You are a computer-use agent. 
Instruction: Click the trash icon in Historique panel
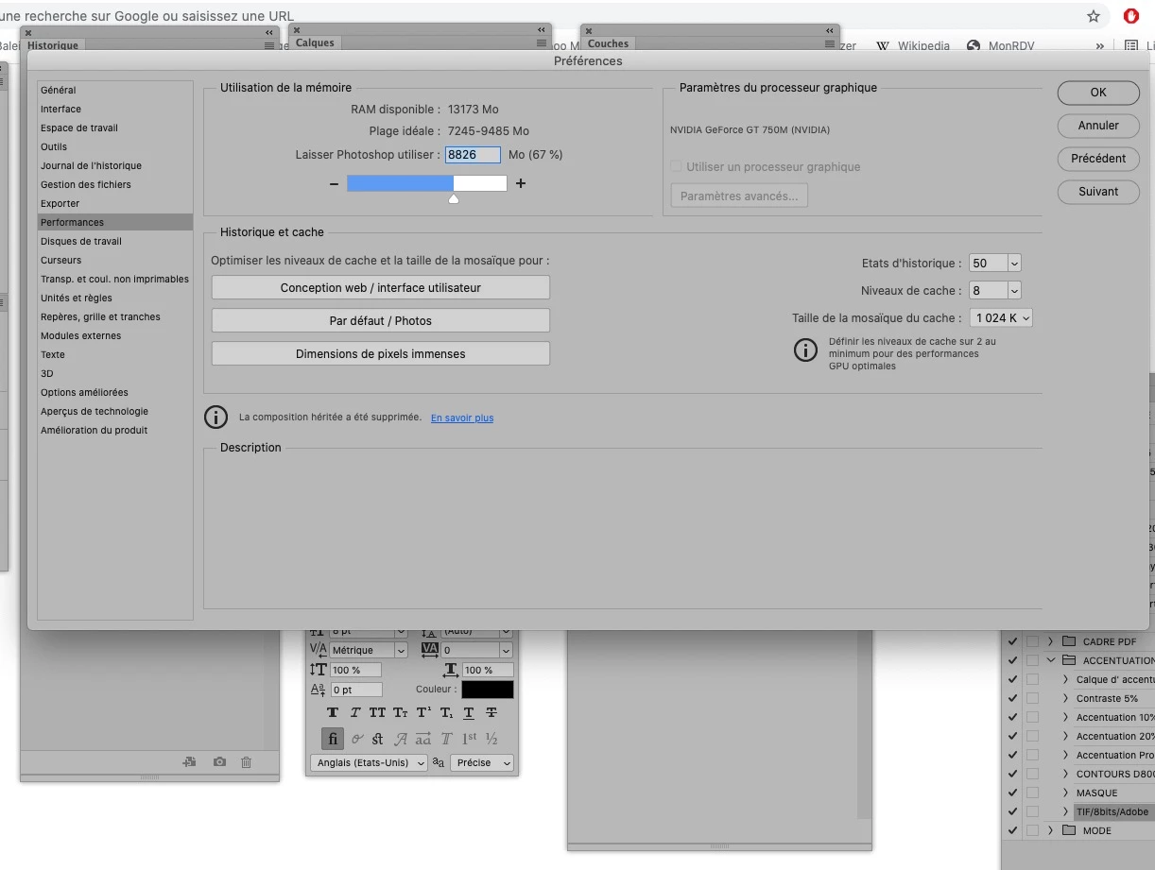246,761
